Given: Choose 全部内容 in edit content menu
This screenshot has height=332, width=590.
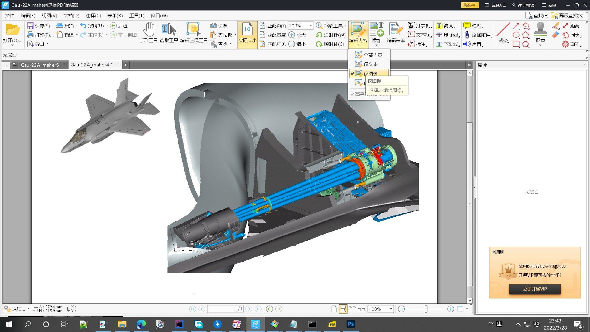Looking at the screenshot, I should click(369, 55).
